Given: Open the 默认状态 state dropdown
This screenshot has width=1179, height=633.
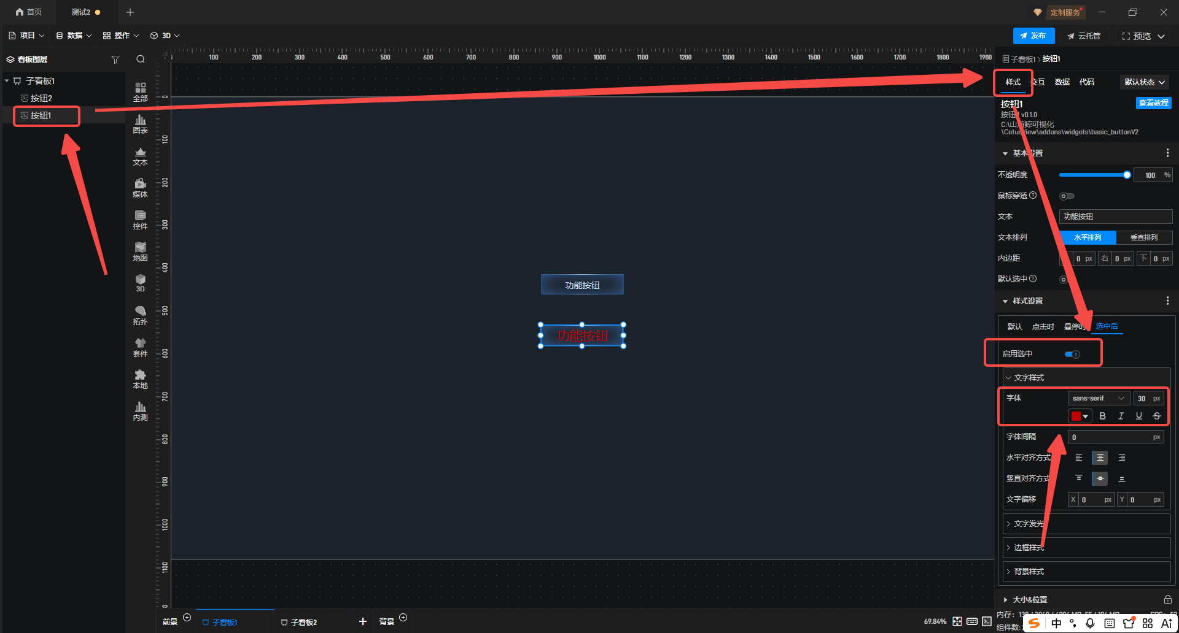Looking at the screenshot, I should click(x=1145, y=82).
